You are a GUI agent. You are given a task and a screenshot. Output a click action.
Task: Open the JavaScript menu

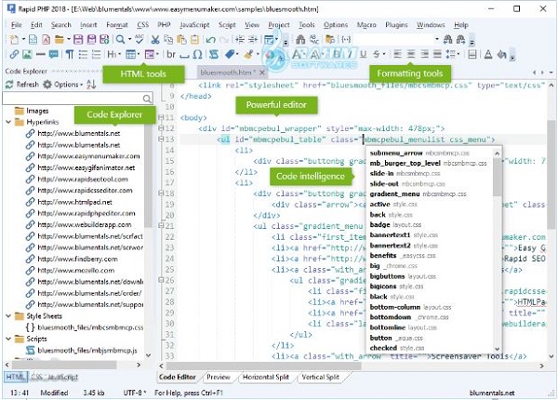point(194,25)
